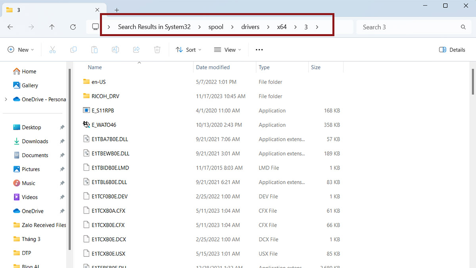This screenshot has width=476, height=268.
Task: Click the trailing chevron after breadcrumb 3
Action: click(317, 27)
